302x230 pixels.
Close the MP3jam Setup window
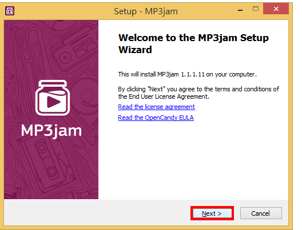(276, 9)
